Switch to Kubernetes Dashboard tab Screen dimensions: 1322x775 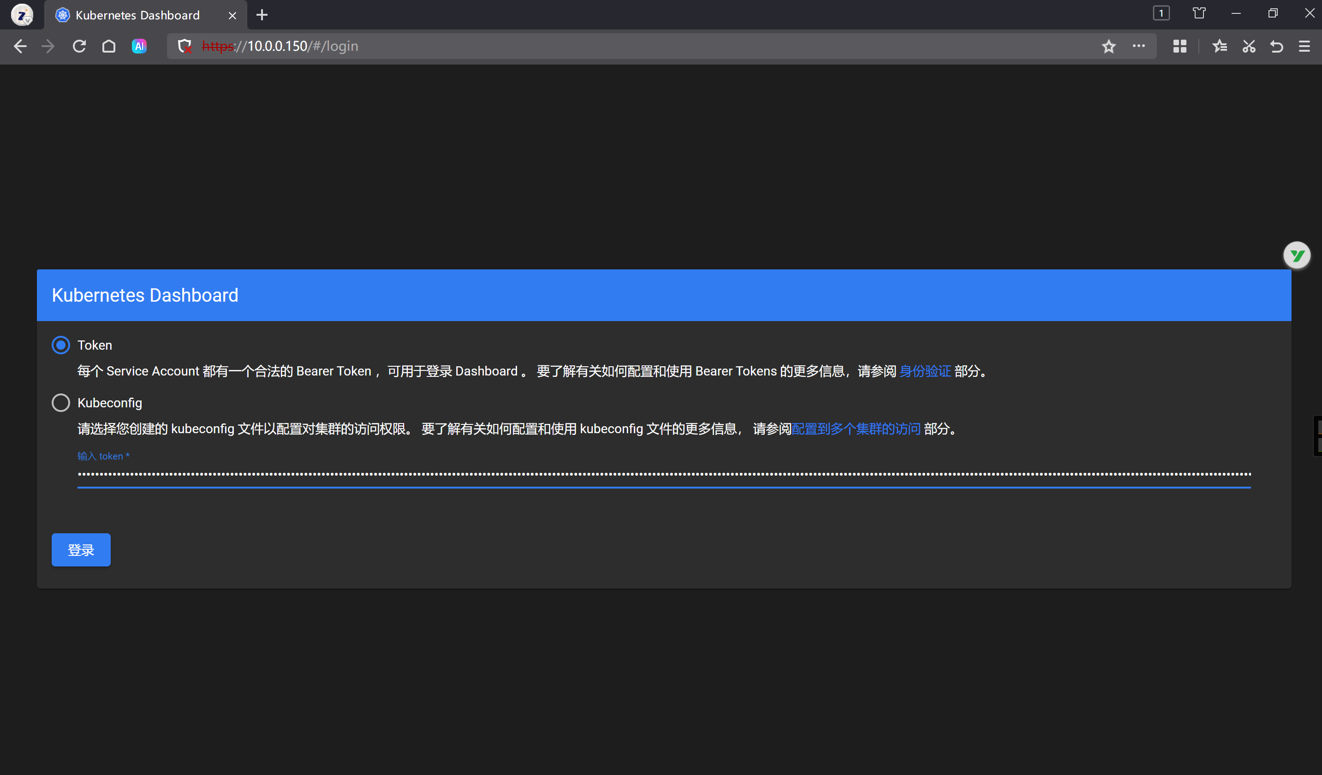137,15
